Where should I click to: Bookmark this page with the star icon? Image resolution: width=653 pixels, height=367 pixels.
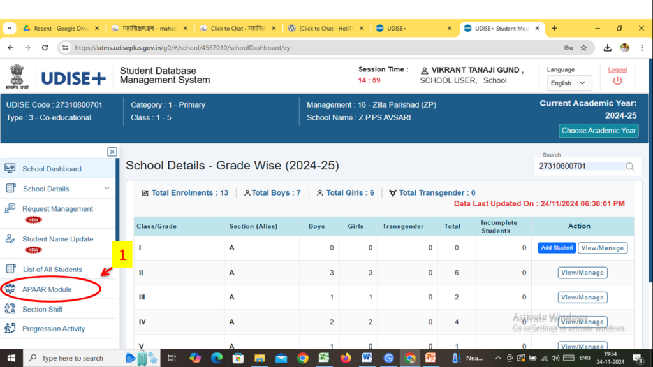coord(584,48)
